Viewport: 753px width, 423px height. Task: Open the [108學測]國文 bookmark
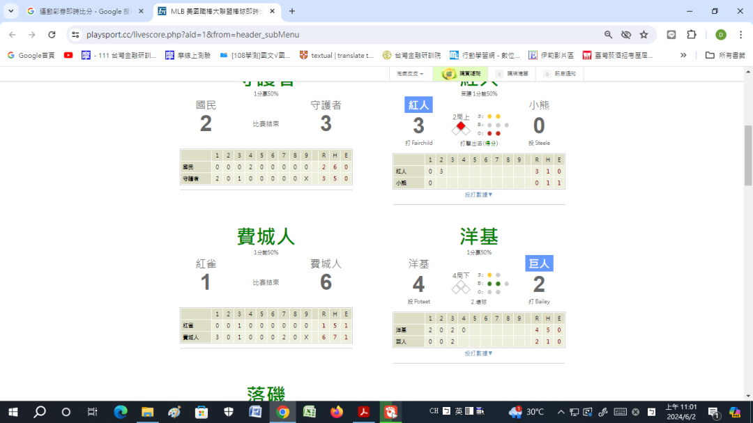tap(255, 55)
